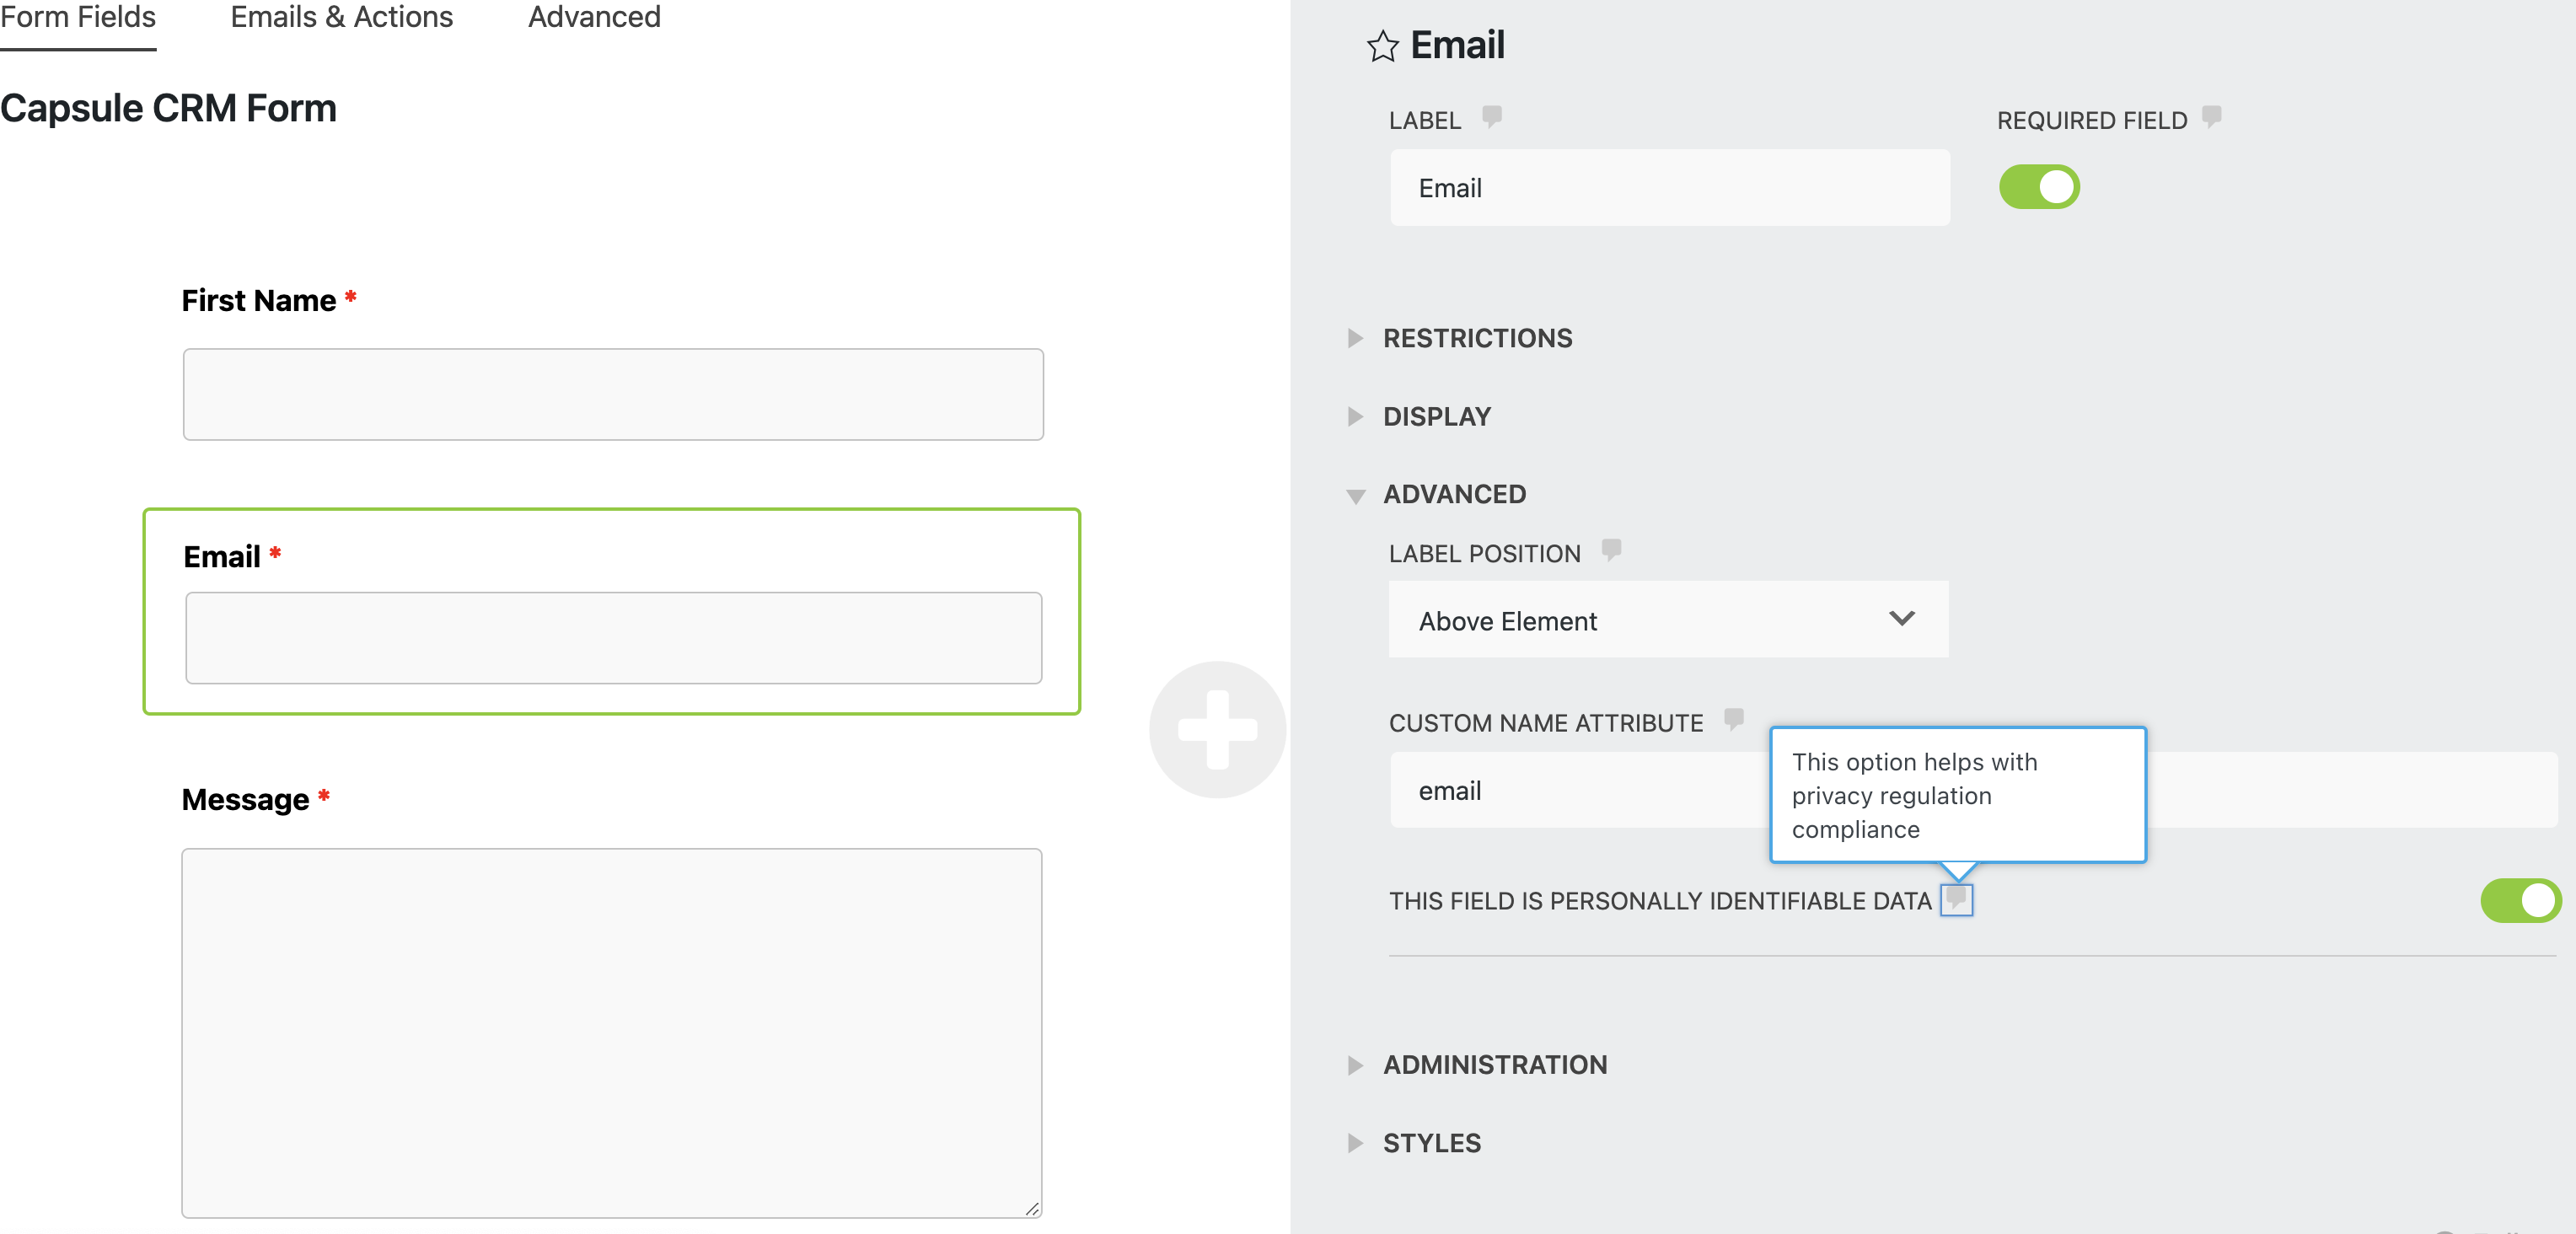
Task: Turn off the personally identifiable data toggle
Action: click(x=2520, y=900)
